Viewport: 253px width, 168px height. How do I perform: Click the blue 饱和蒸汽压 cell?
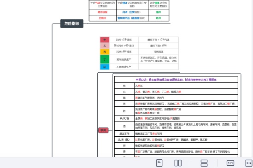(132, 18)
